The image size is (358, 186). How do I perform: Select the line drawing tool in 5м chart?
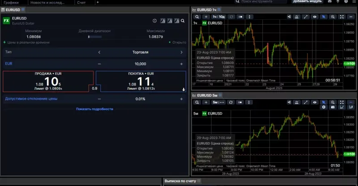(306, 102)
